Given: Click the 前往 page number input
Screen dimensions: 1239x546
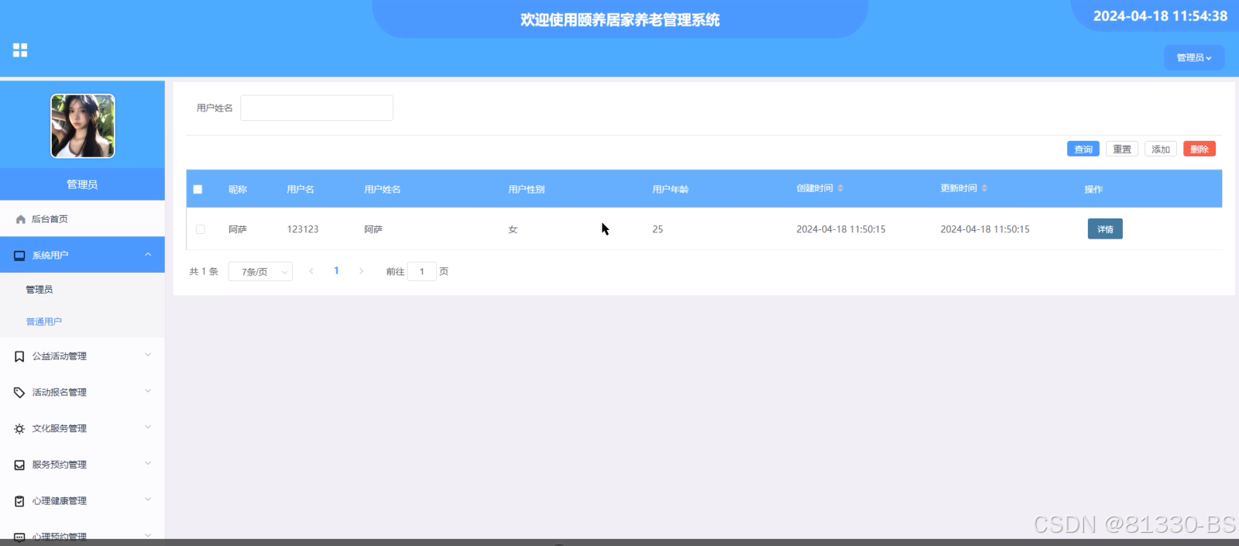Looking at the screenshot, I should [422, 272].
